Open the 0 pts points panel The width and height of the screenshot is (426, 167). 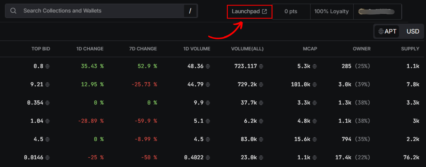click(291, 12)
